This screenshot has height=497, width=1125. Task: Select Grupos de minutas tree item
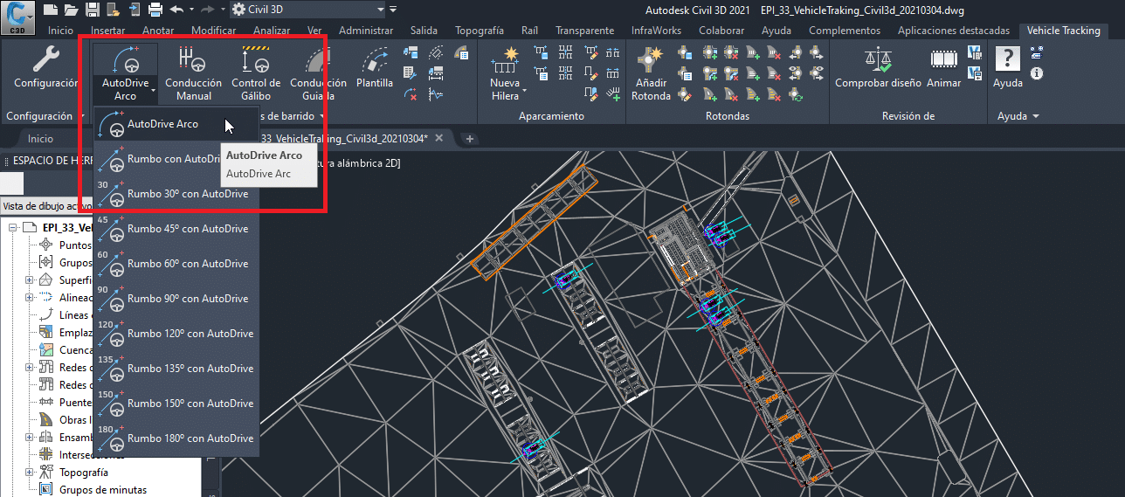pyautogui.click(x=103, y=490)
